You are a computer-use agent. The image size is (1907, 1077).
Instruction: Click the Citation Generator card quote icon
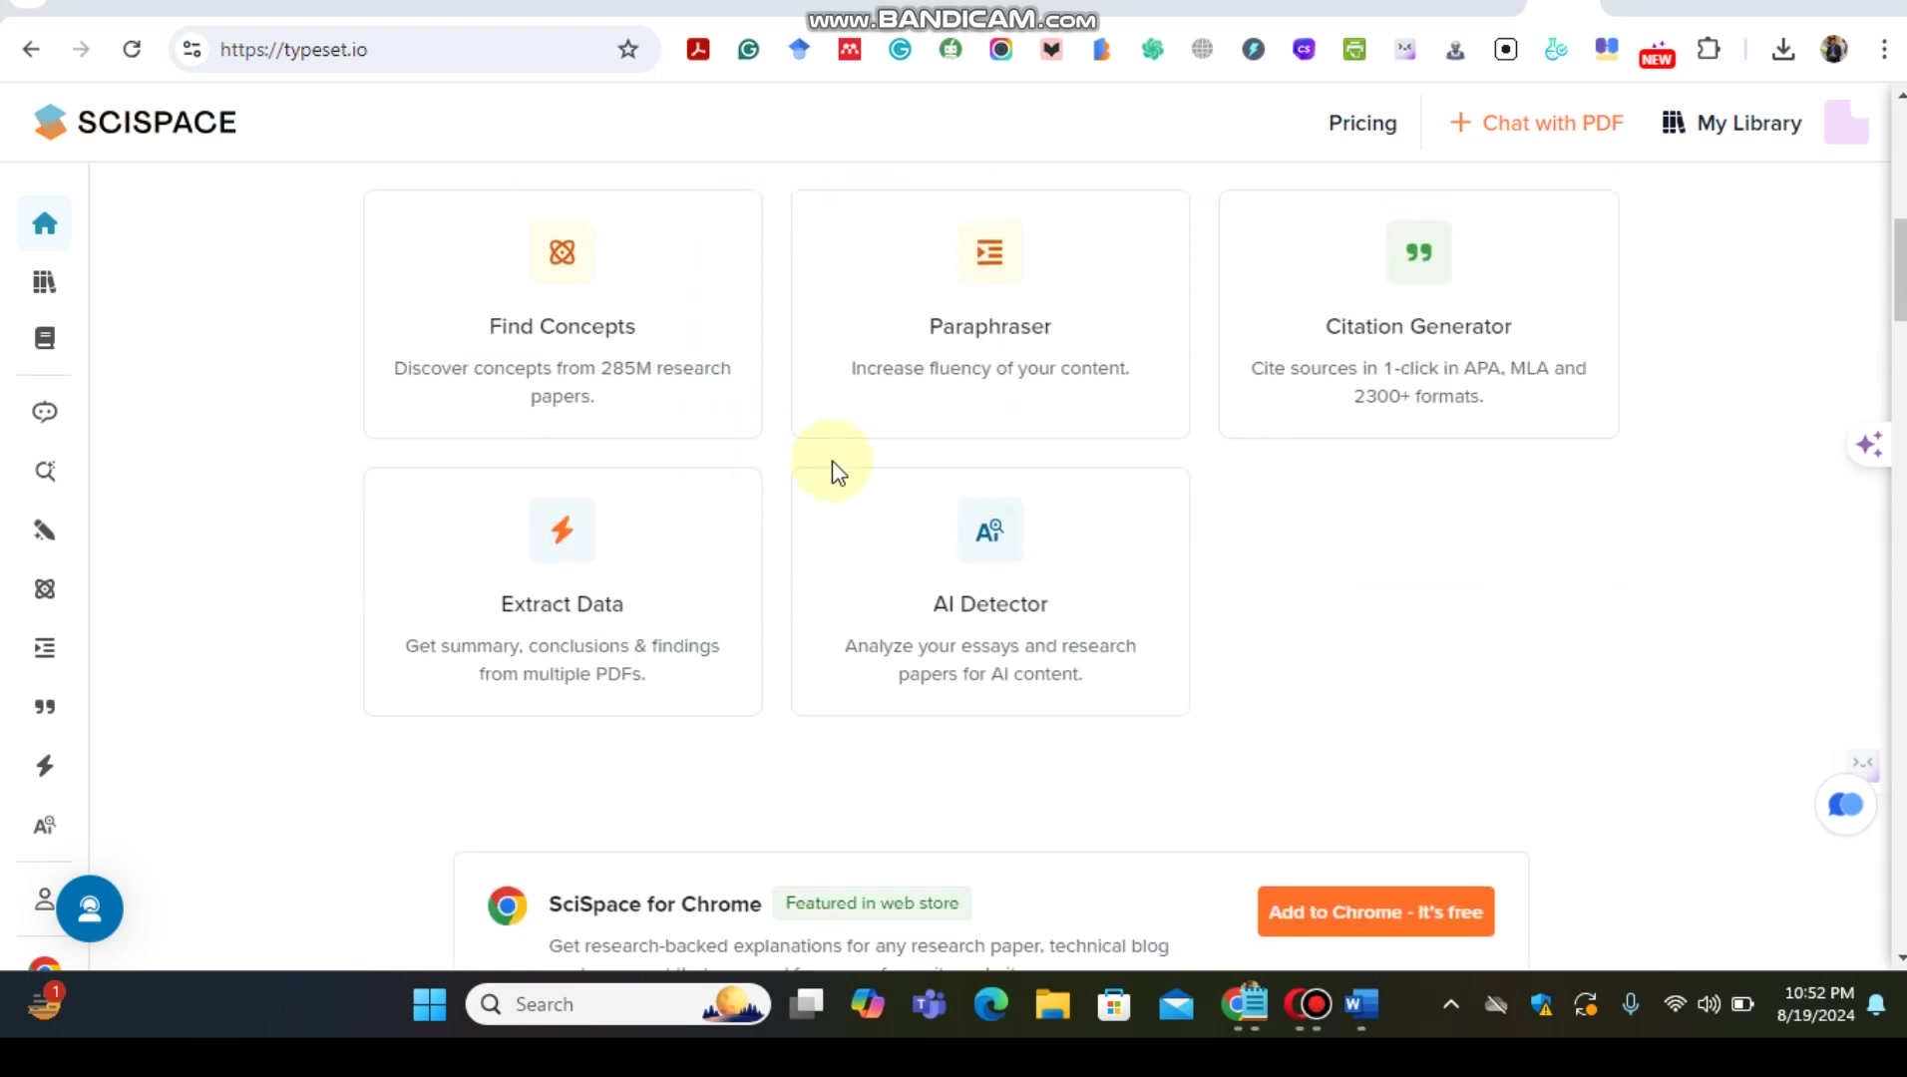tap(1418, 252)
